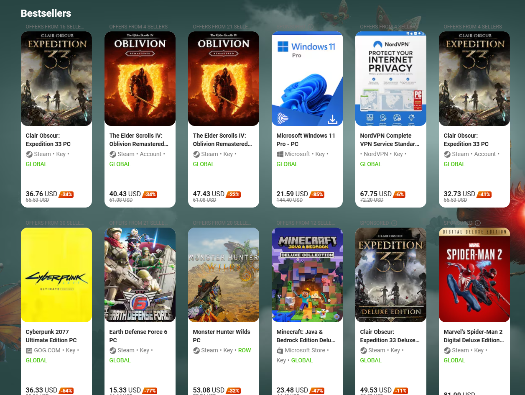Click the crossed-out 72.20 USD price

click(x=372, y=200)
